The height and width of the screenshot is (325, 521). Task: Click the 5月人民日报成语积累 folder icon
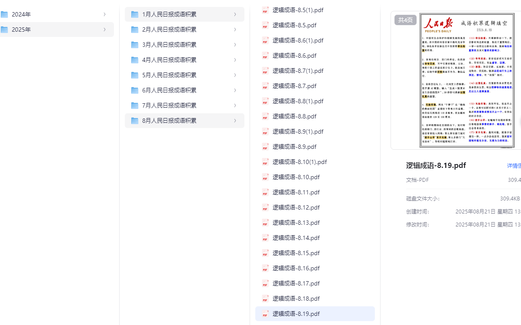click(x=134, y=75)
